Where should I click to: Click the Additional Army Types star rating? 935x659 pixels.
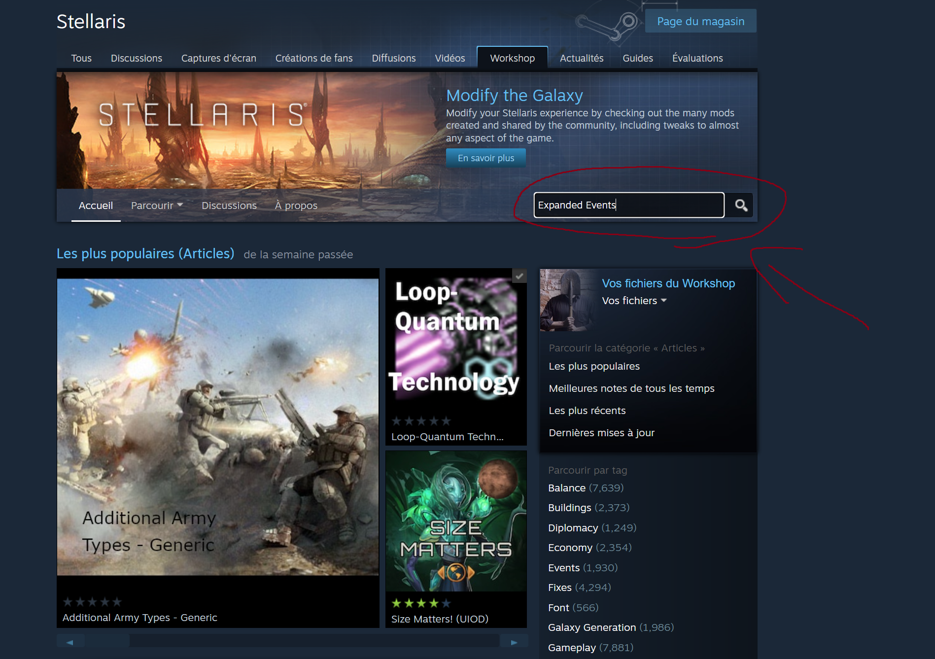coord(92,602)
